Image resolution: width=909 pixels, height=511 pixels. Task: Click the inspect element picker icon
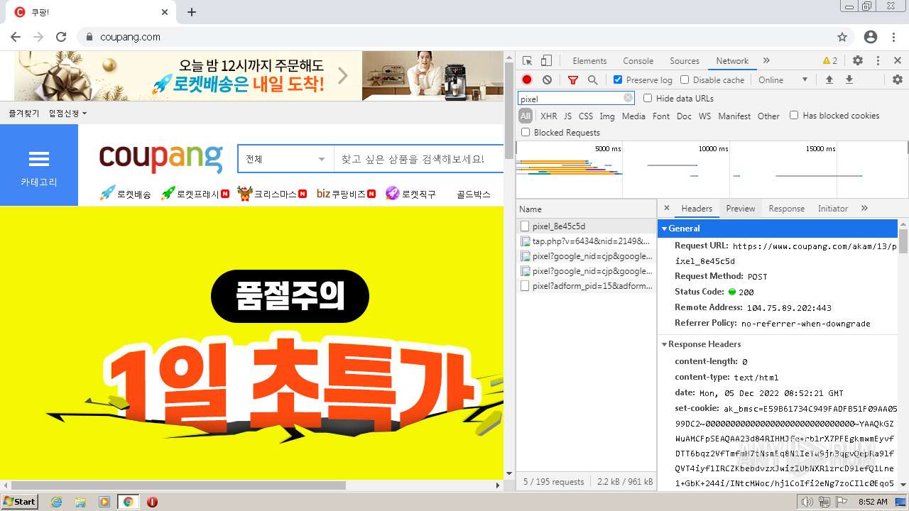pyautogui.click(x=527, y=61)
